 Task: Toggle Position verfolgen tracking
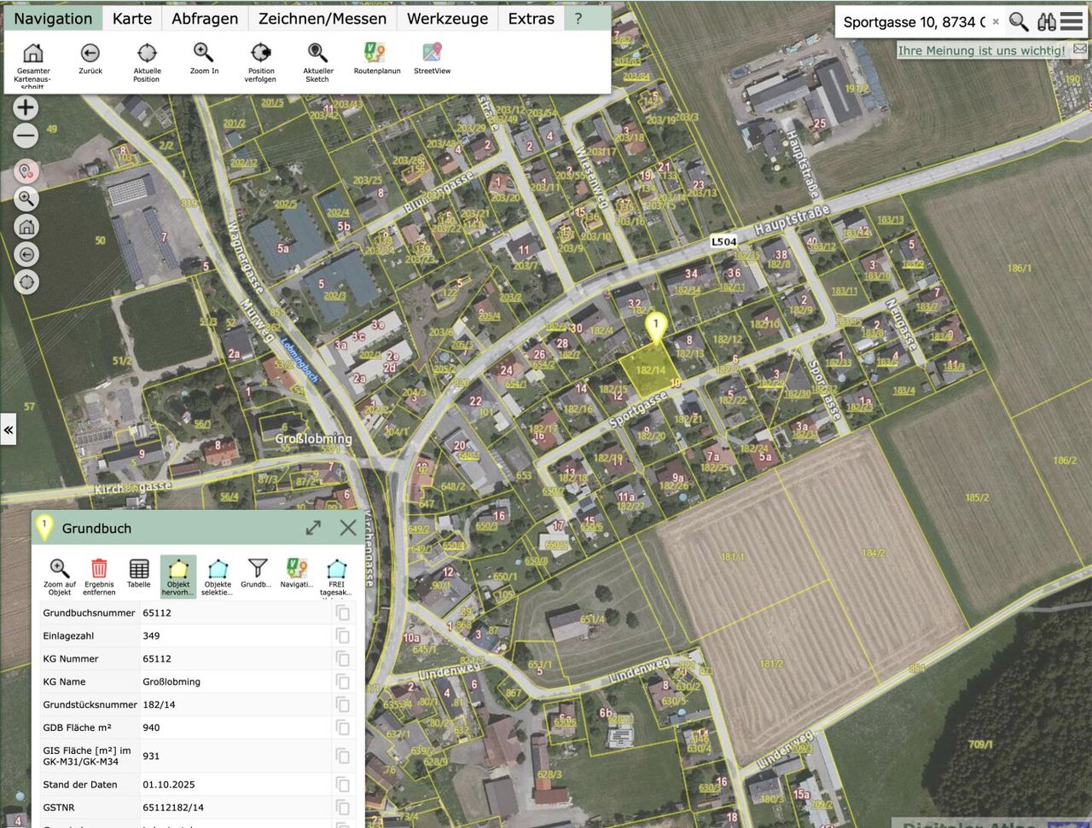pyautogui.click(x=261, y=54)
